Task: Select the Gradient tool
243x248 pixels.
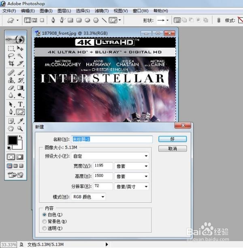Action: pos(20,88)
